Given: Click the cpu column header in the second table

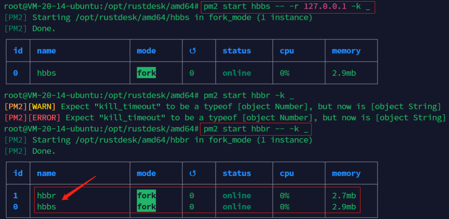Looking at the screenshot, I should click(287, 173).
